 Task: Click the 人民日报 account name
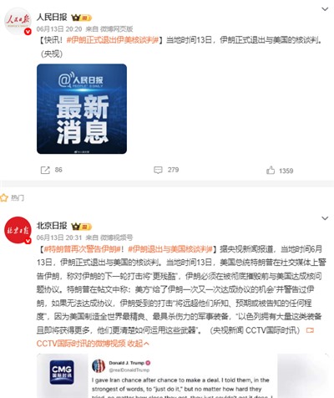52,17
